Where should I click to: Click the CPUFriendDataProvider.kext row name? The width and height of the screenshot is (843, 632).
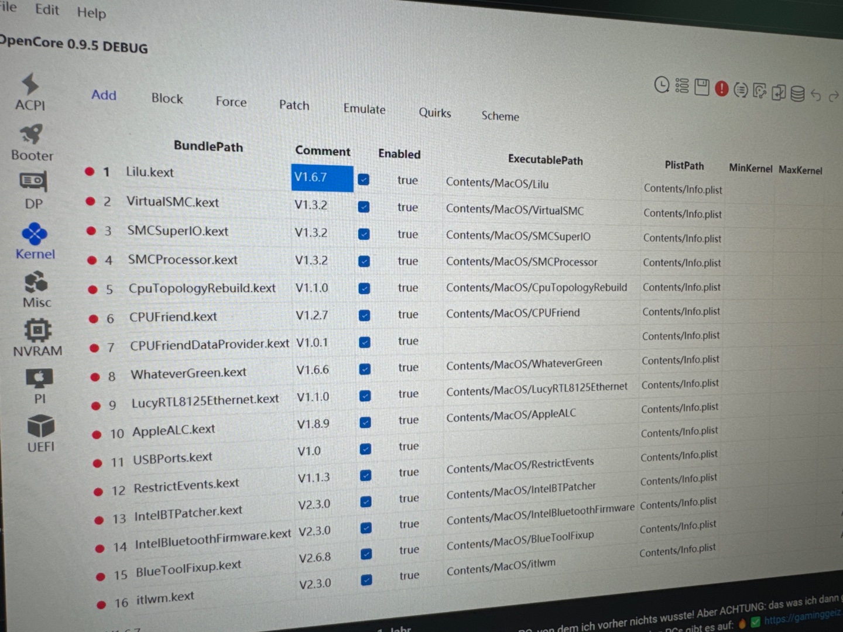pyautogui.click(x=210, y=345)
